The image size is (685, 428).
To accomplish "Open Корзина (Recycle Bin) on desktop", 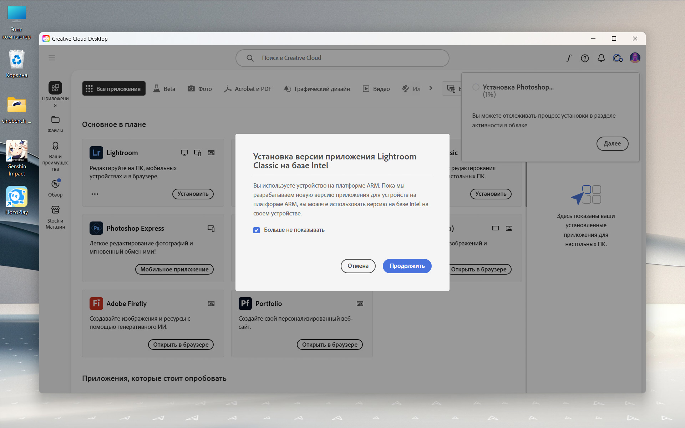I will click(17, 64).
